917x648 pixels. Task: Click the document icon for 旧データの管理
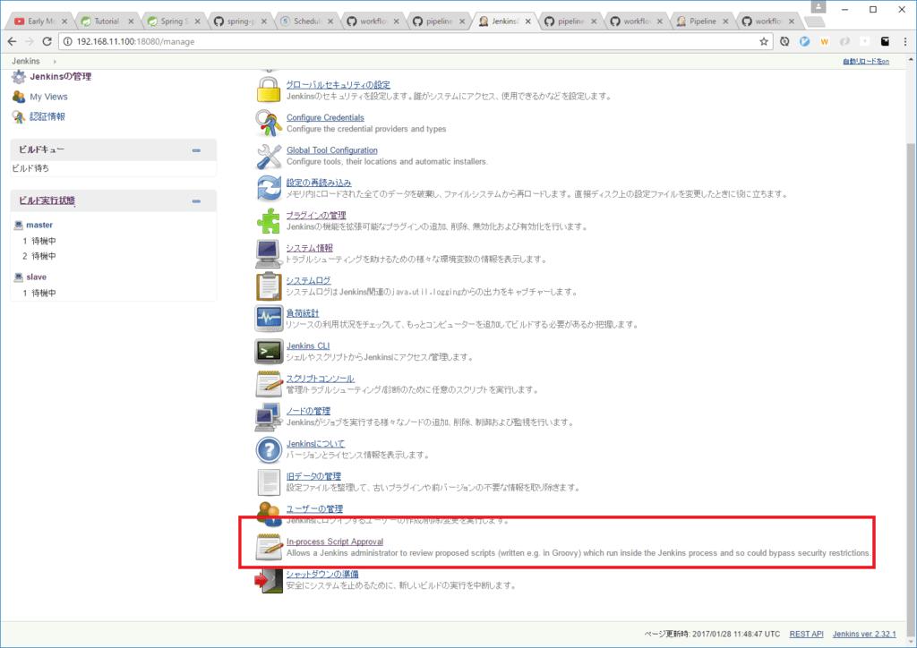[269, 482]
